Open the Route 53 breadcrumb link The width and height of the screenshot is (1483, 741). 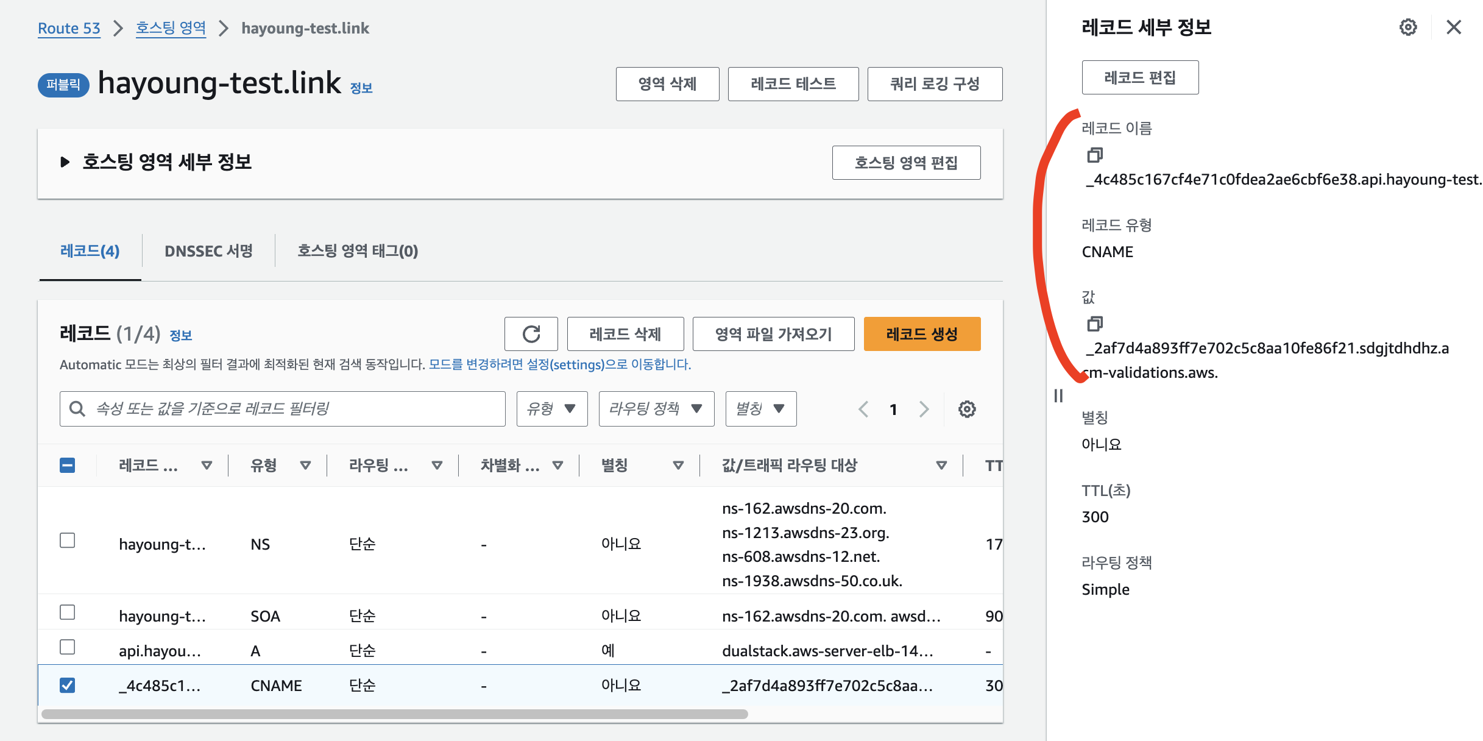[69, 28]
